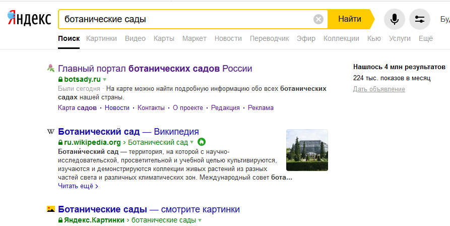Expand the dropdown arrow after Яндекс.Картинки path
450x226 pixels.
coord(200,220)
